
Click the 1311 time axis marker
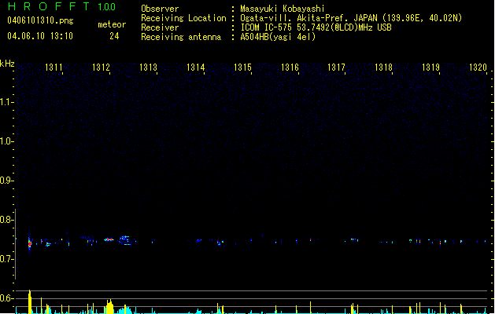point(54,68)
